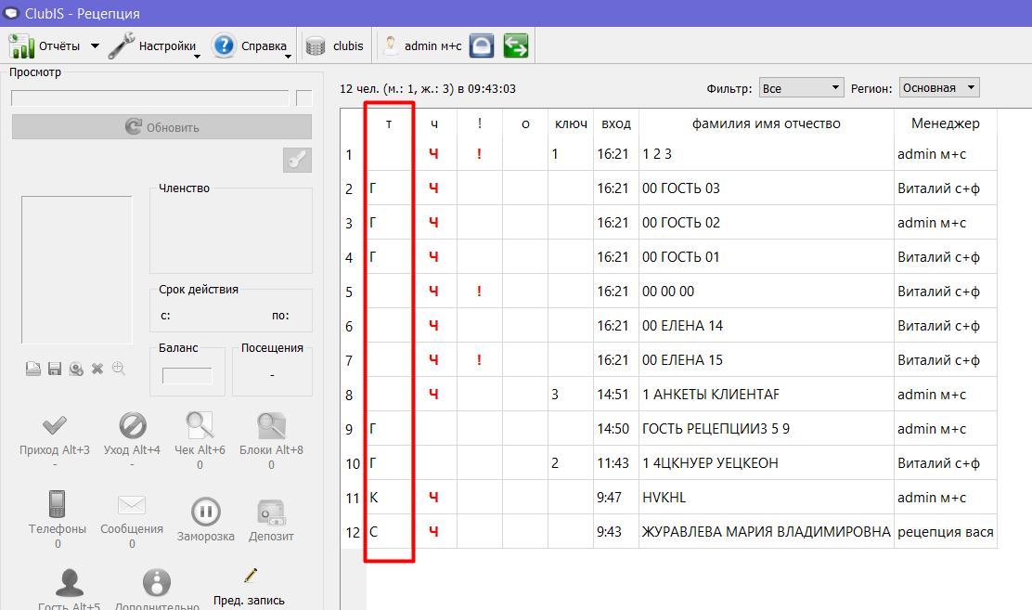This screenshot has width=1032, height=610.
Task: Click the рецепция вася manager cell
Action: click(945, 532)
